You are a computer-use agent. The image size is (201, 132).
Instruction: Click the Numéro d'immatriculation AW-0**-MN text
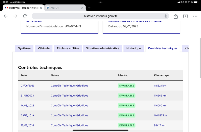click(x=54, y=26)
